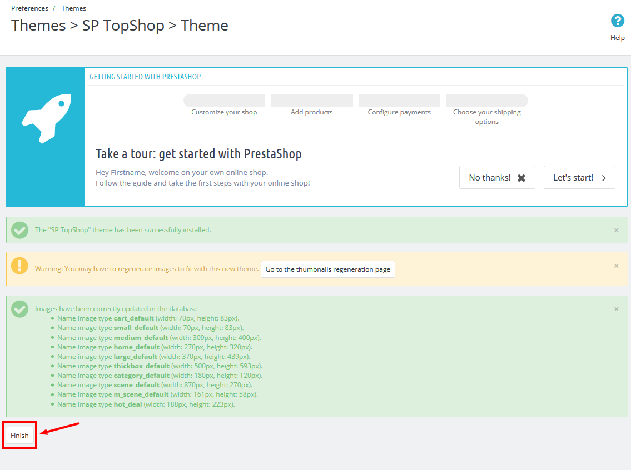Select the Choose your shipping options step
Screen dimensions: 631x470
pyautogui.click(x=487, y=110)
